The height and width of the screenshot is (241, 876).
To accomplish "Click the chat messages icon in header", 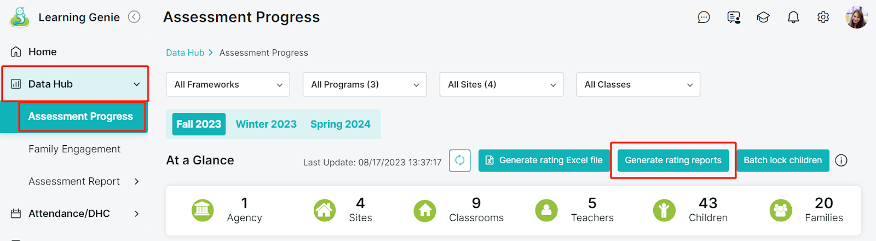I will (x=704, y=18).
